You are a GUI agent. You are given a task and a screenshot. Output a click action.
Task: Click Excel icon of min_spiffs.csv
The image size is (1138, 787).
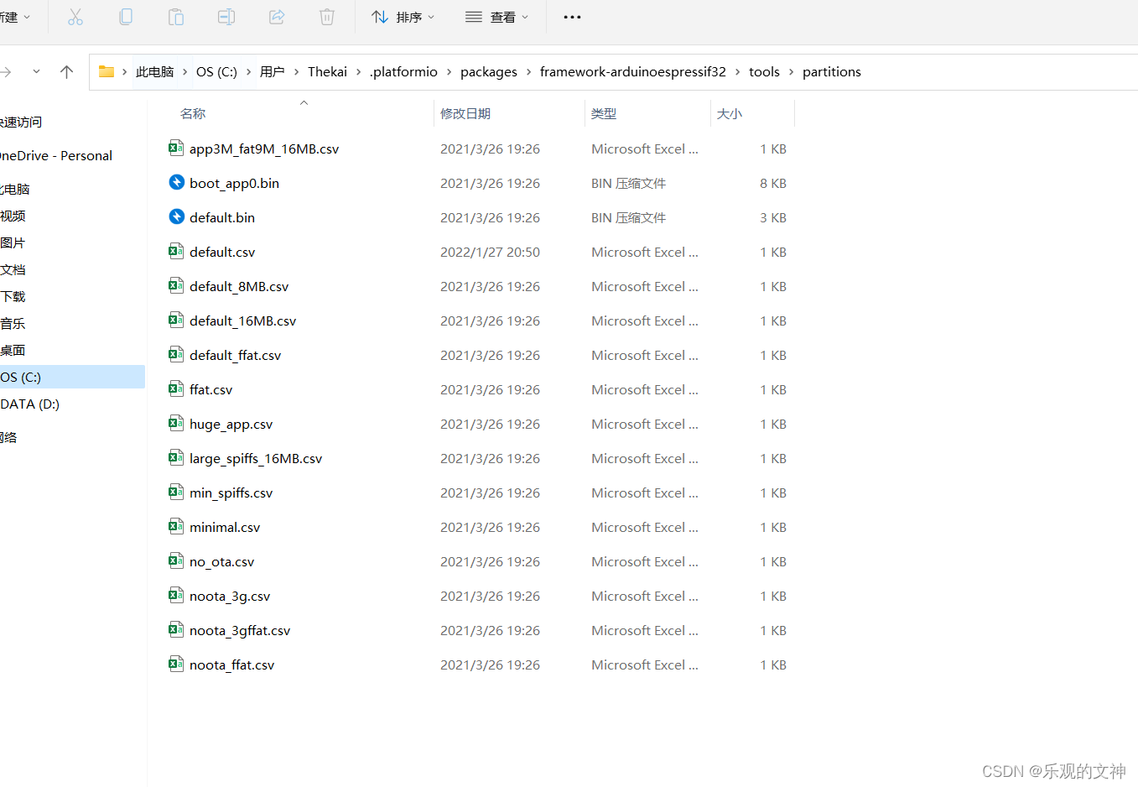click(176, 493)
